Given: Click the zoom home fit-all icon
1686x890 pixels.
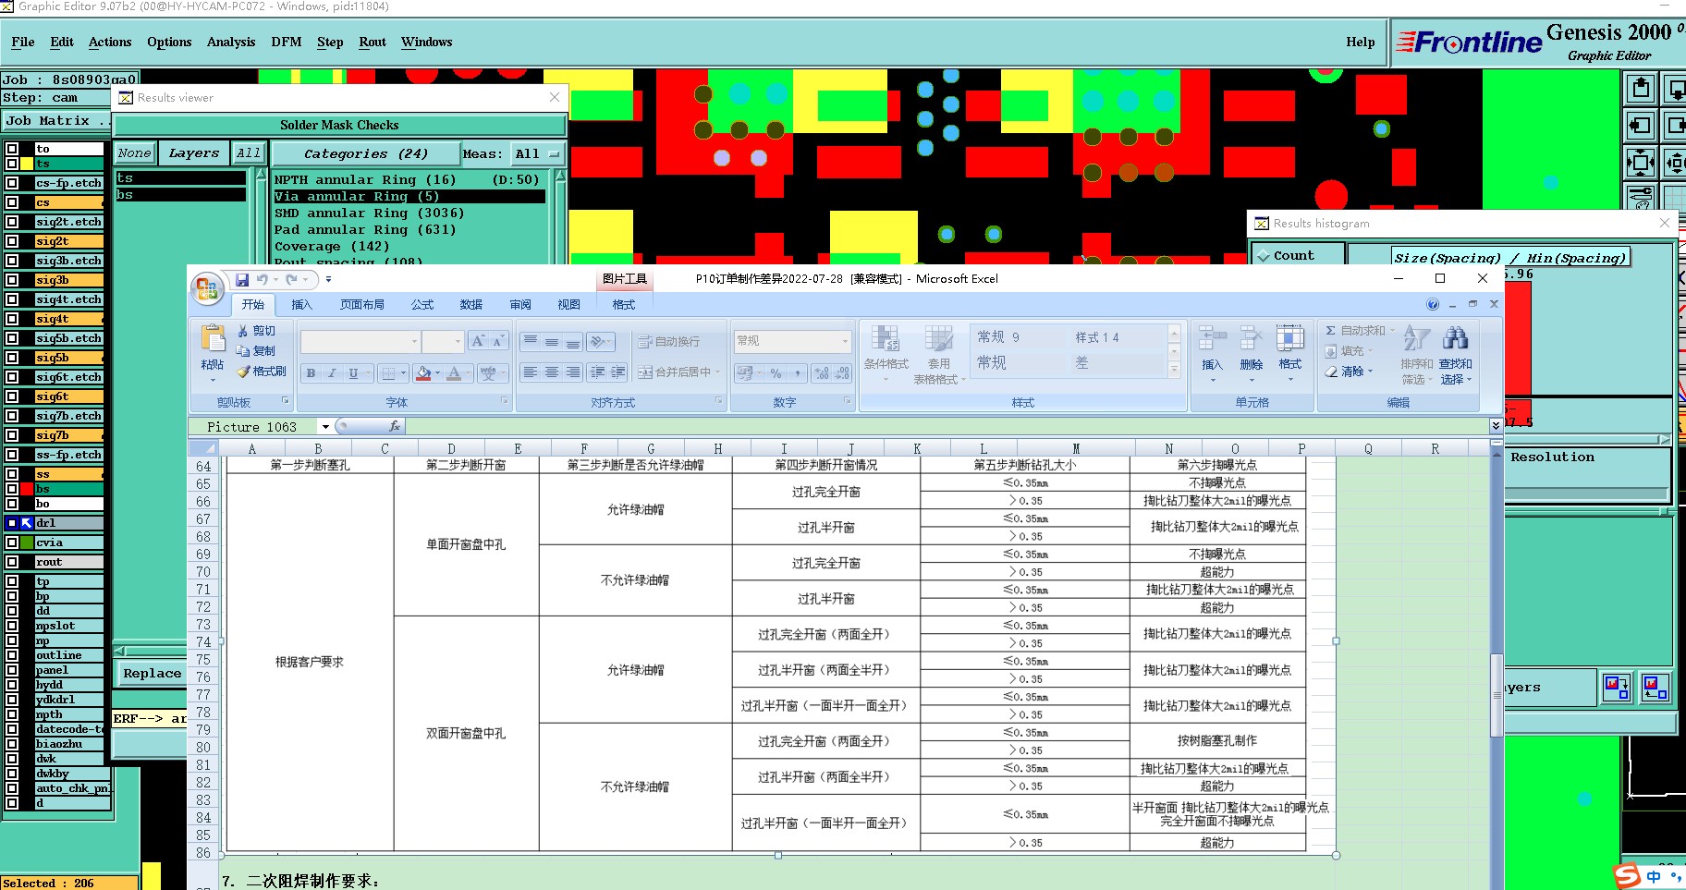Looking at the screenshot, I should click(x=1641, y=163).
